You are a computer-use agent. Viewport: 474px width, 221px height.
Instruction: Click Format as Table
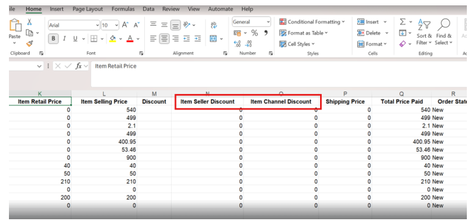click(x=304, y=33)
